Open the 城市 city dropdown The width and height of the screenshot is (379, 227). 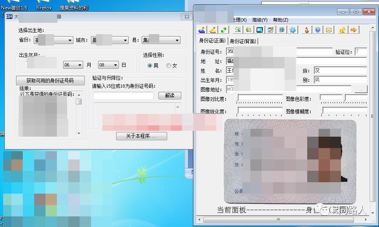pos(125,40)
